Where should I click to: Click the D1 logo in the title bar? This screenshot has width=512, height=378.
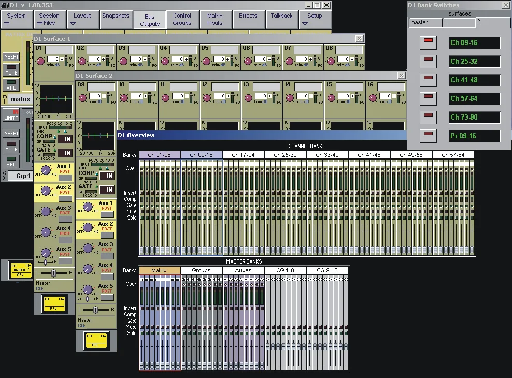[x=5, y=5]
